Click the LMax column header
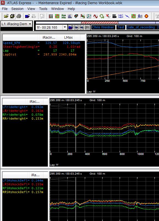 (68, 38)
